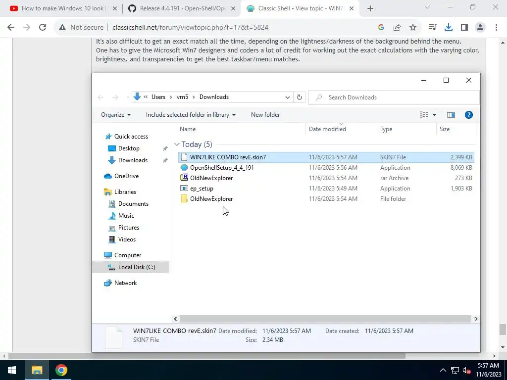Open Documents library
This screenshot has width=507, height=380.
pos(133,204)
